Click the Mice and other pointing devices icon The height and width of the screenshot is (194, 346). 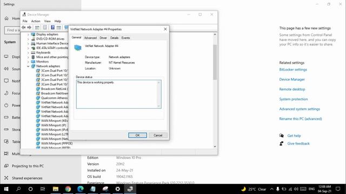click(x=33, y=57)
